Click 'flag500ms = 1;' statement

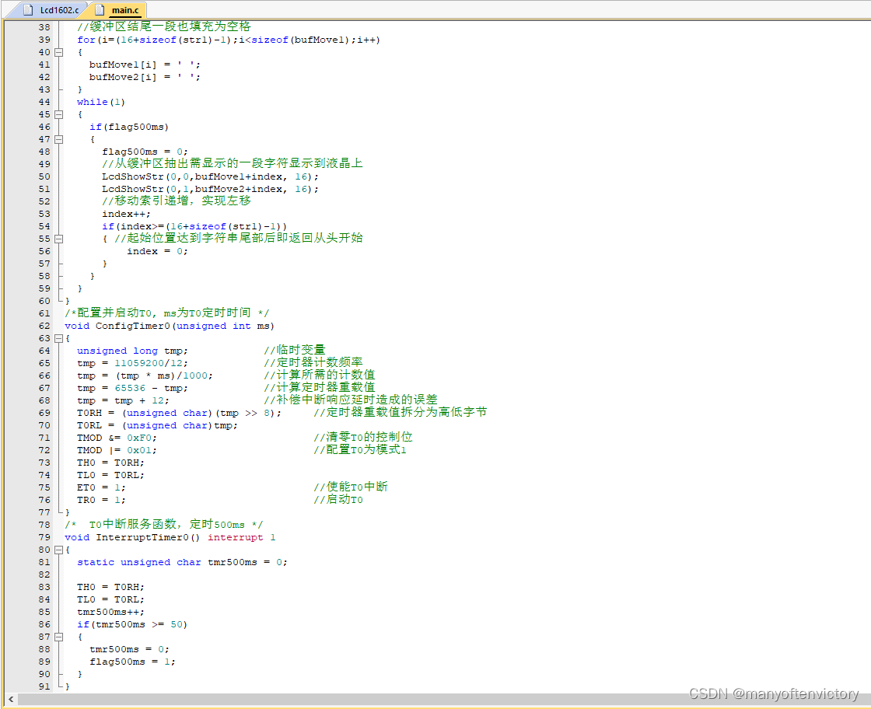point(132,662)
